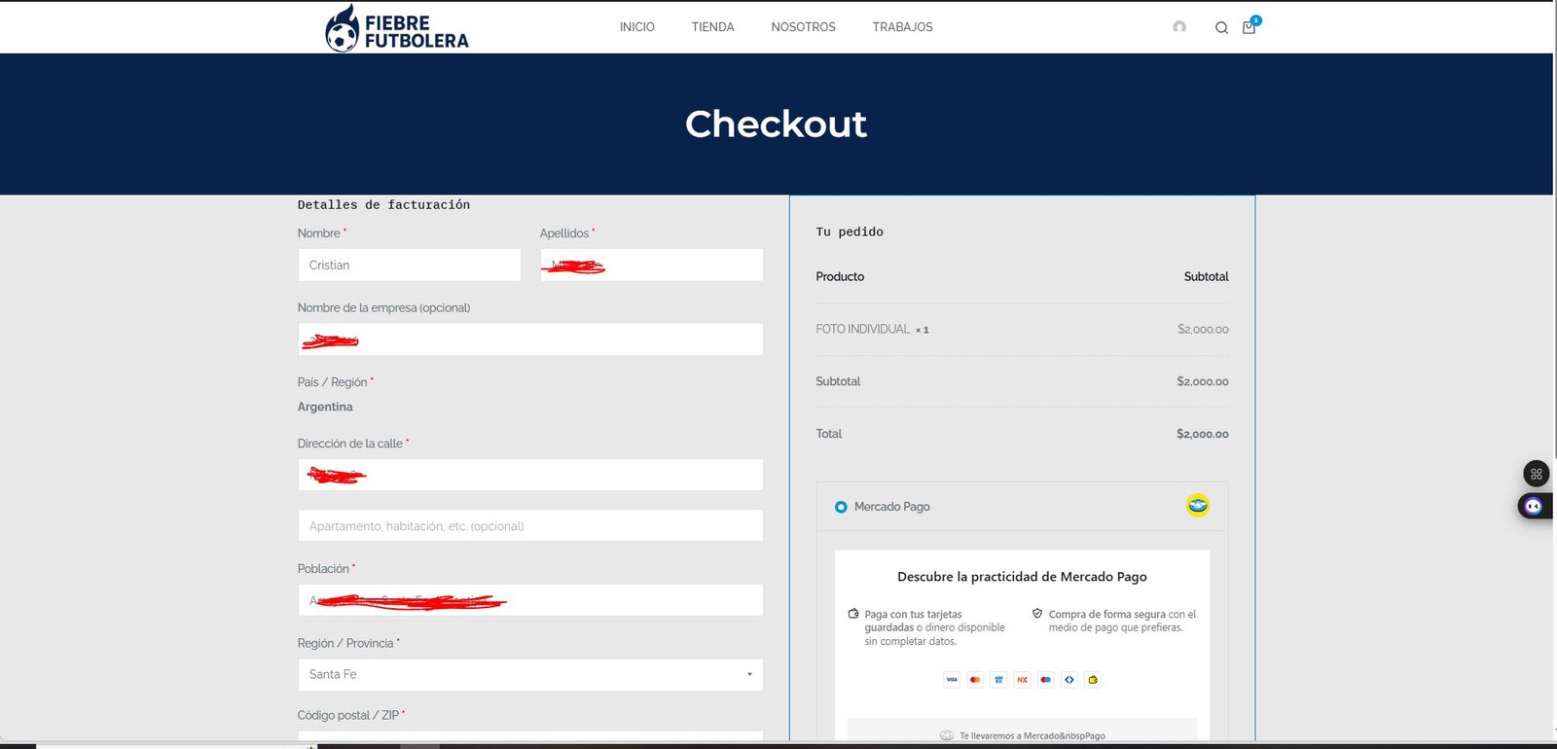This screenshot has width=1557, height=749.
Task: Open the shopping bag cart icon
Action: point(1249,27)
